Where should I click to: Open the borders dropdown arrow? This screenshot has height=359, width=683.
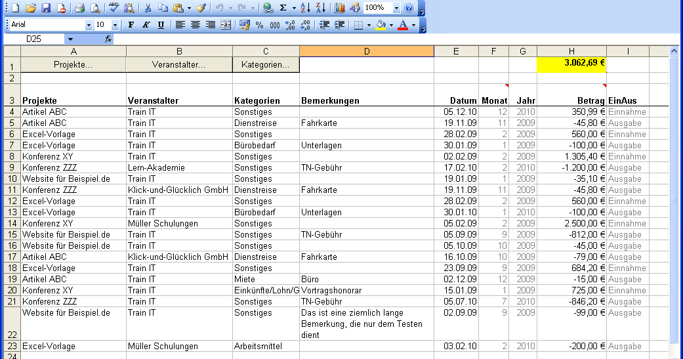tap(369, 25)
